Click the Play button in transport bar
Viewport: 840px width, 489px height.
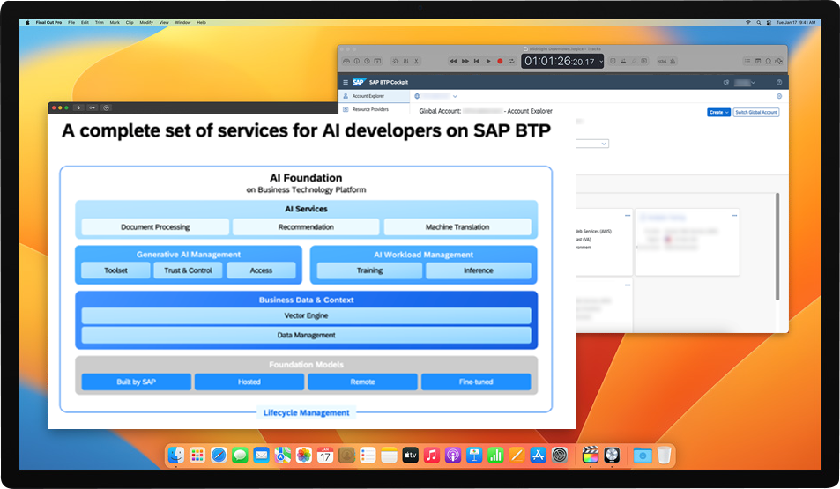point(488,61)
